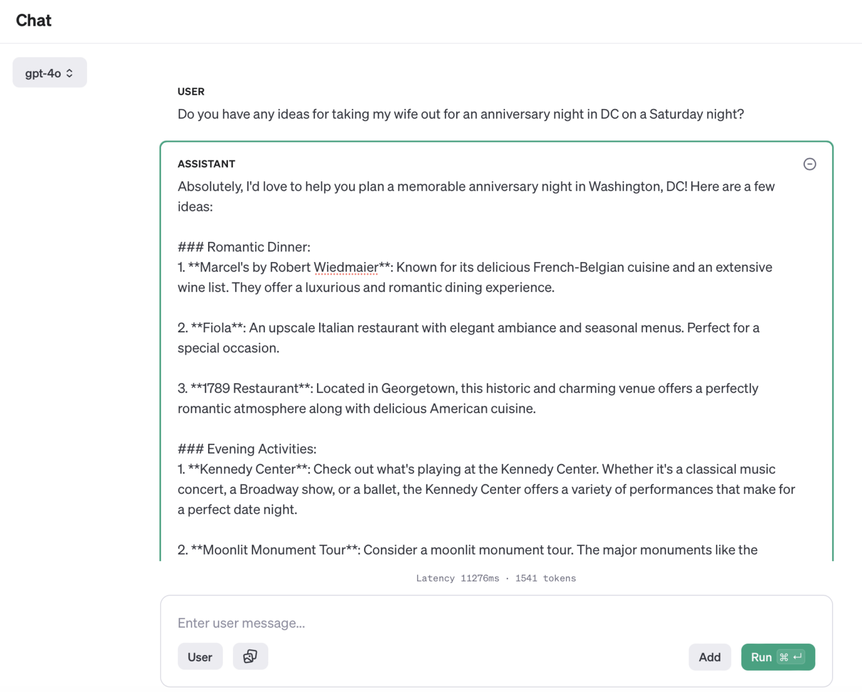Screen dimensions: 862x692
Task: Click the latency and tokens status text
Action: (496, 578)
